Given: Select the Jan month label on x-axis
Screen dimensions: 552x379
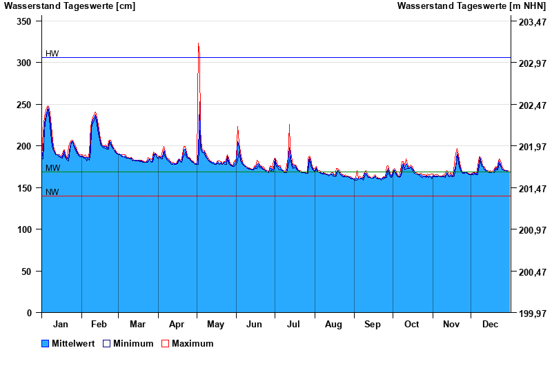Looking at the screenshot, I should 61,325.
